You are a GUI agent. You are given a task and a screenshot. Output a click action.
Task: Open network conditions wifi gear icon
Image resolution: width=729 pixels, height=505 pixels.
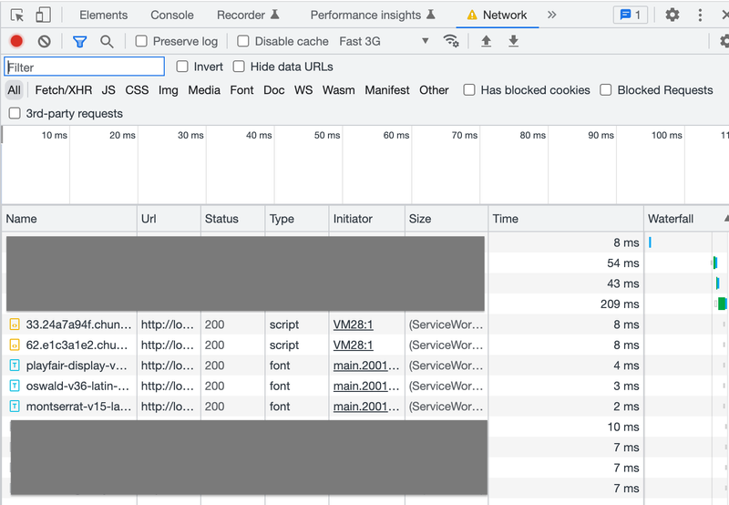[x=451, y=41]
